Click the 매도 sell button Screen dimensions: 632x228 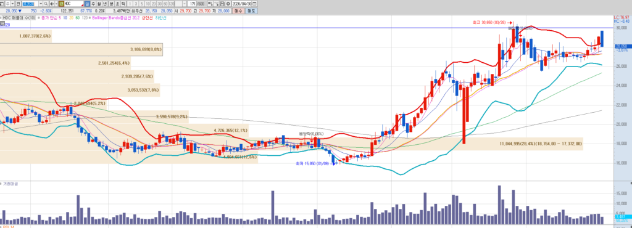(x=251, y=11)
